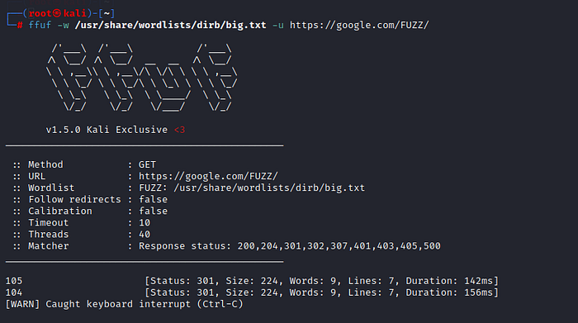The height and width of the screenshot is (323, 578).
Task: Click the keyboard interrupt warning line
Action: click(124, 304)
